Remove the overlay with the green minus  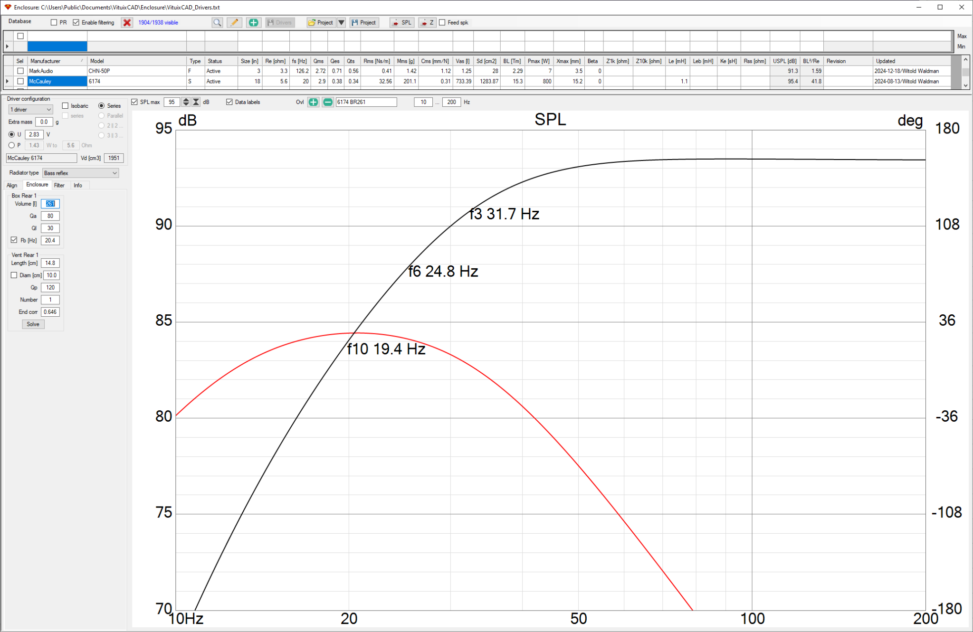click(x=328, y=102)
